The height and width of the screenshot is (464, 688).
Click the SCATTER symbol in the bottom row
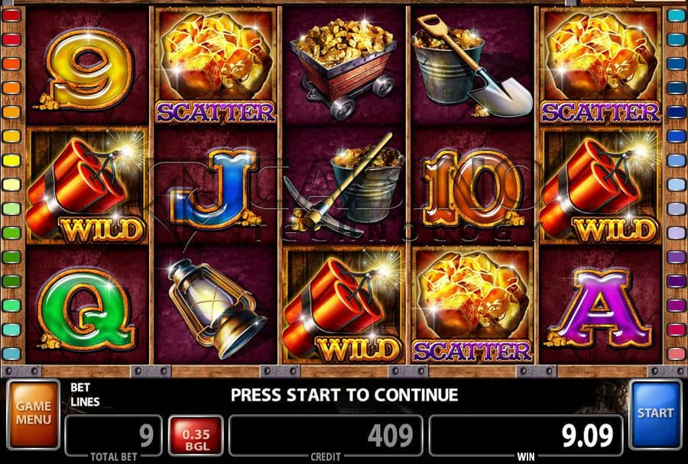click(472, 306)
